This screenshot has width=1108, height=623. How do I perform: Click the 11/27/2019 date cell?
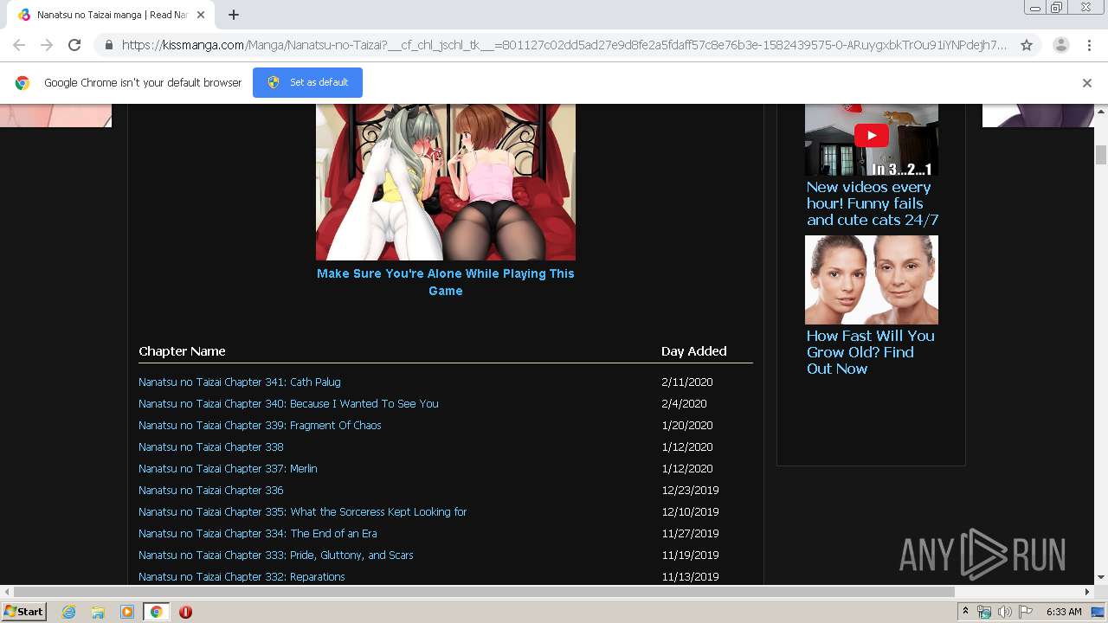pyautogui.click(x=690, y=533)
